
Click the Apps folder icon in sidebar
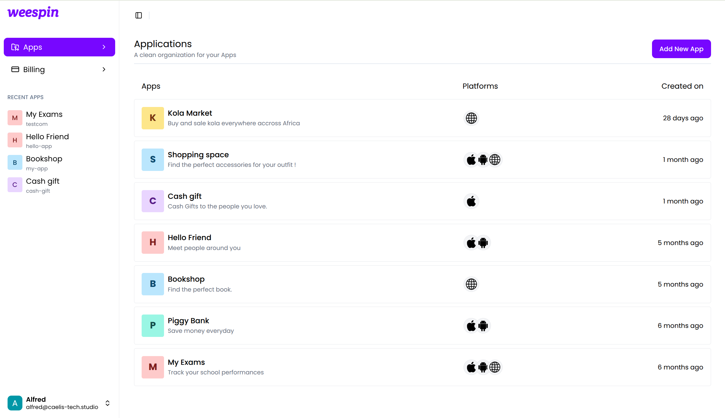coord(15,47)
